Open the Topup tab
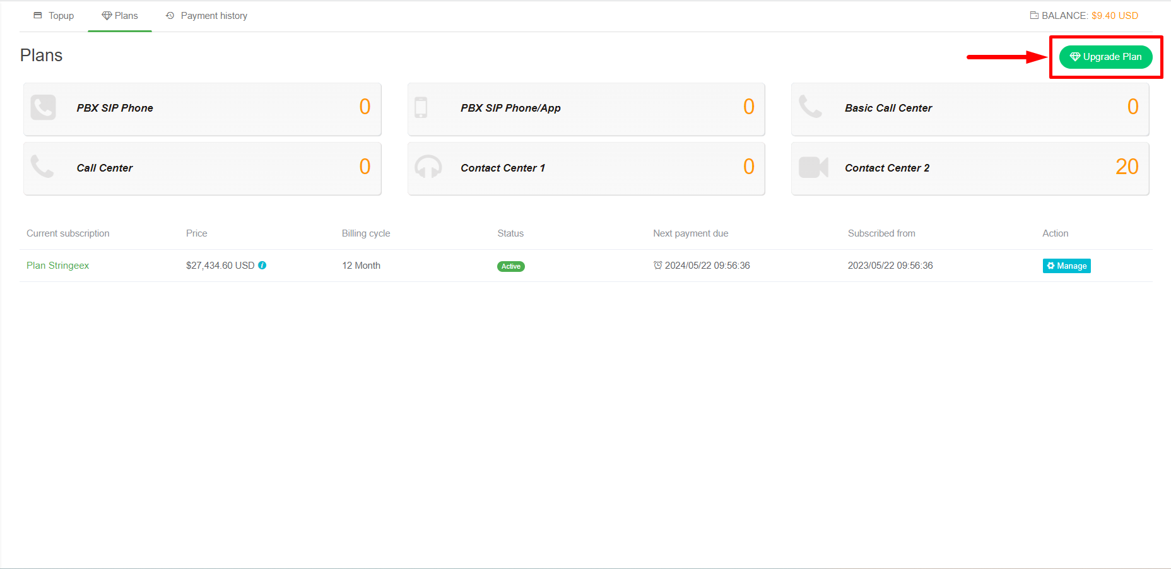The width and height of the screenshot is (1171, 569). (x=54, y=16)
